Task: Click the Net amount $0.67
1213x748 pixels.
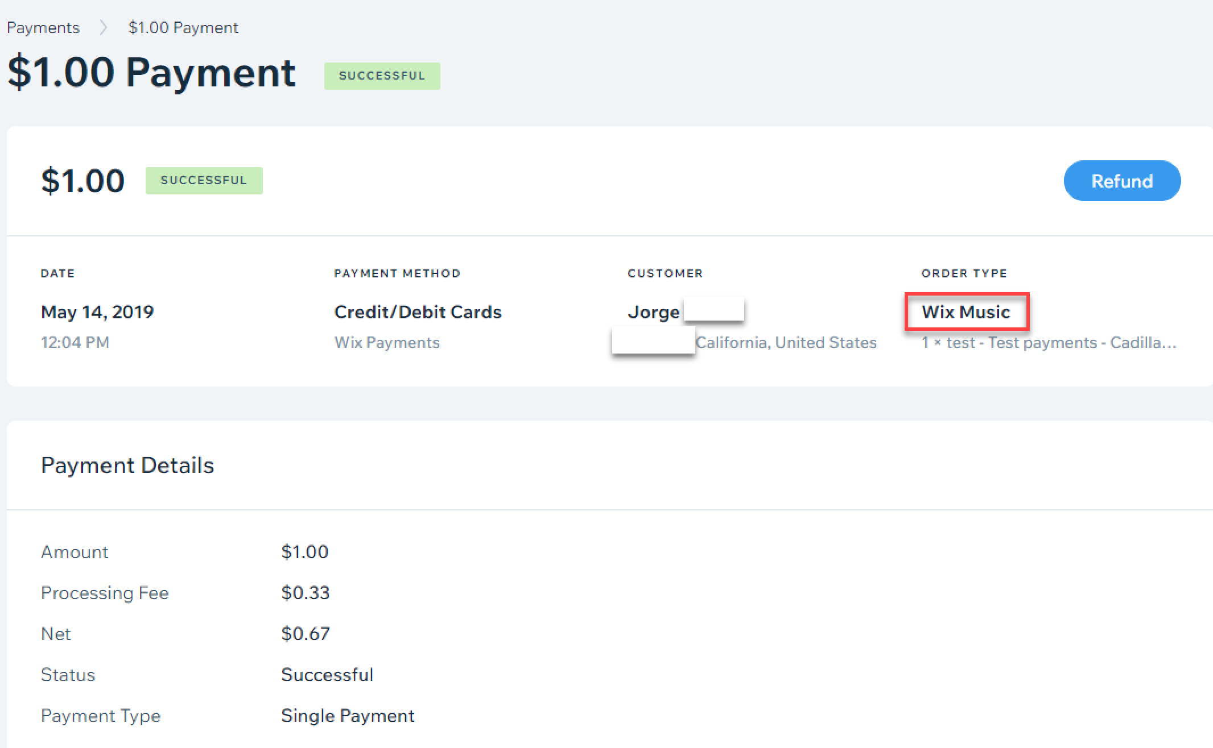Action: [306, 633]
